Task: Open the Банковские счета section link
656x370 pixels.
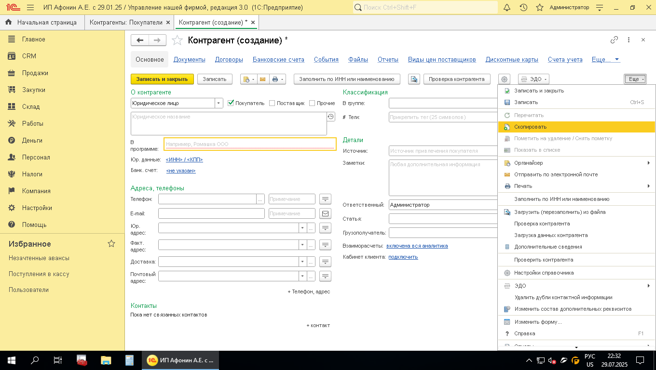Action: [278, 60]
